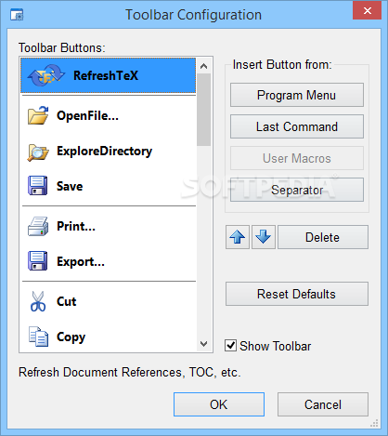Click Reset Defaults button
The width and height of the screenshot is (388, 436).
pos(297,294)
